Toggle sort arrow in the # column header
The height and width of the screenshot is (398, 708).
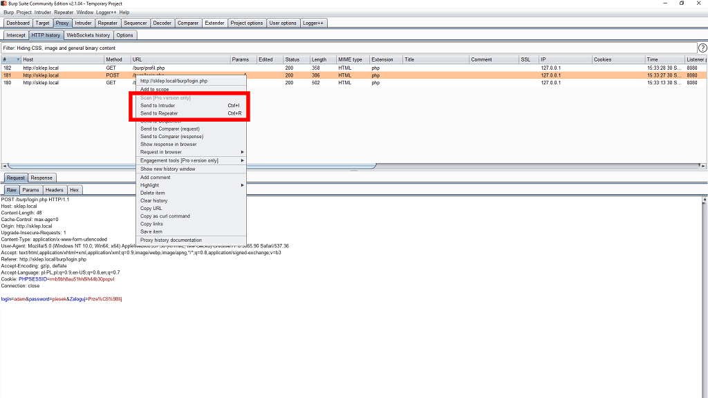tap(18, 59)
